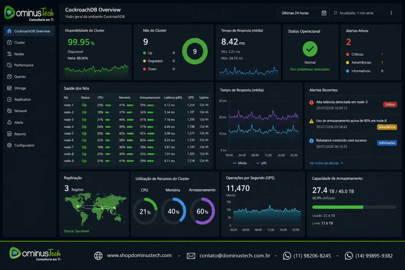Open the three-dot options menu
The height and width of the screenshot is (270, 405).
pyautogui.click(x=391, y=13)
